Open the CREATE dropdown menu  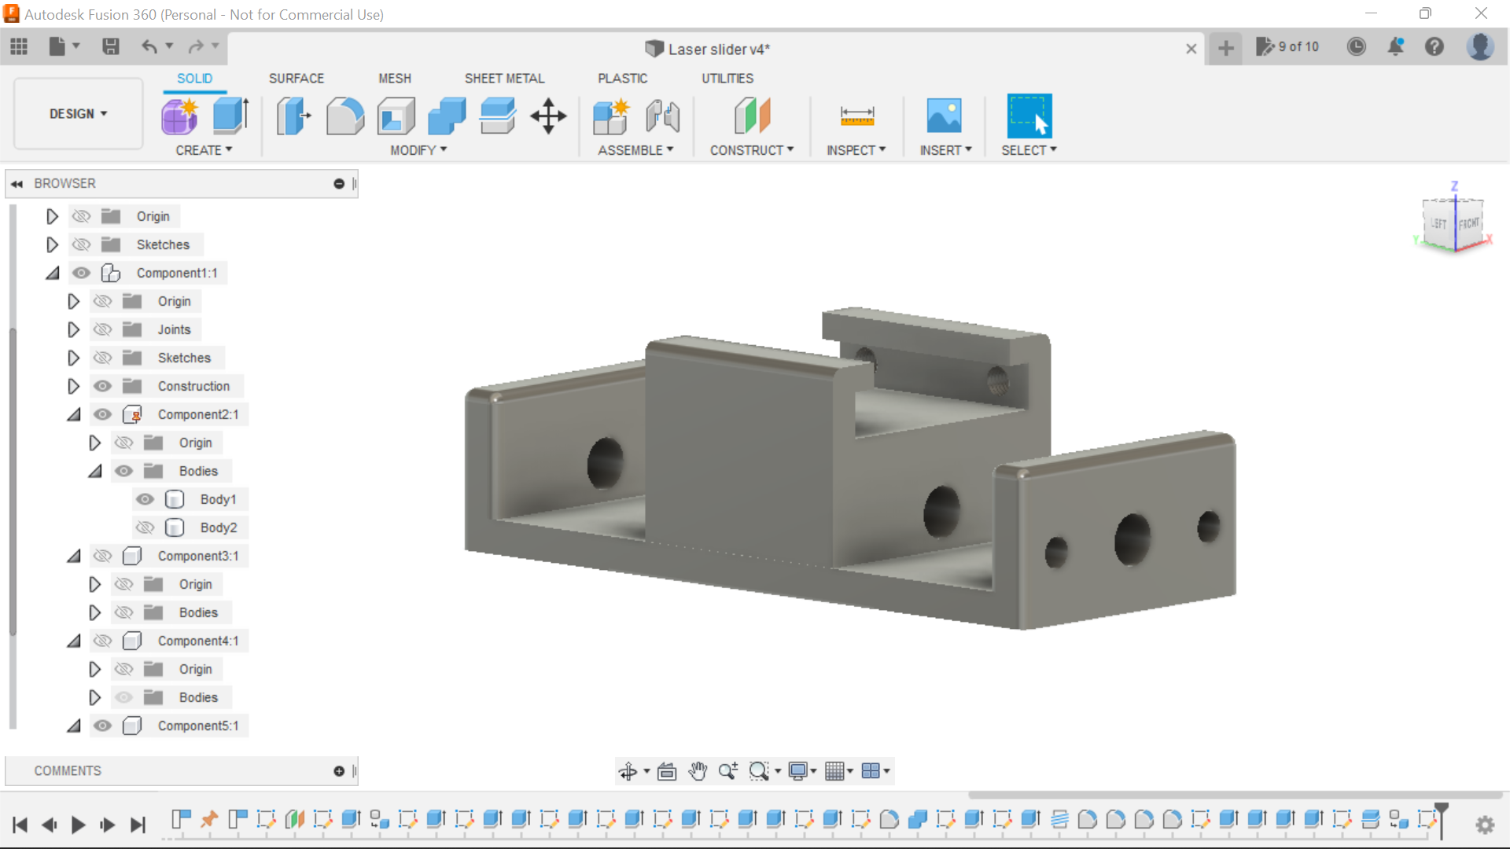[x=204, y=150]
